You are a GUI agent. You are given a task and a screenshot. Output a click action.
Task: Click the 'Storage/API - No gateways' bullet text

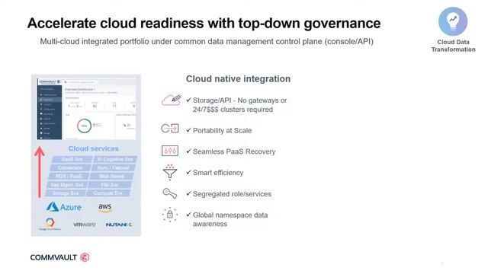(x=239, y=105)
